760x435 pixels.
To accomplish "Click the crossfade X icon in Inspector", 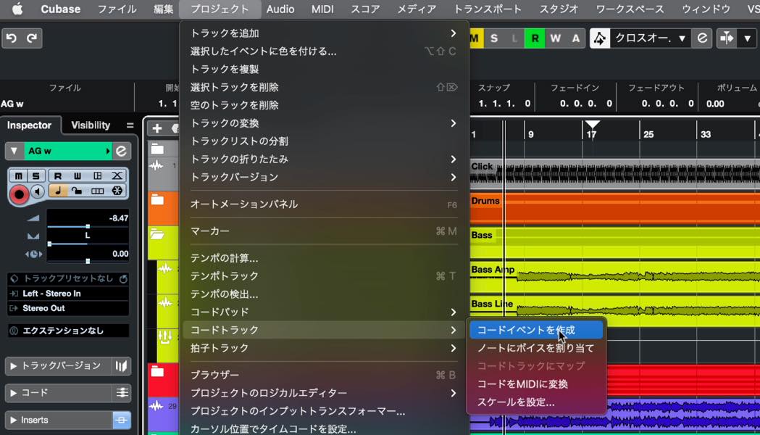I will click(117, 175).
